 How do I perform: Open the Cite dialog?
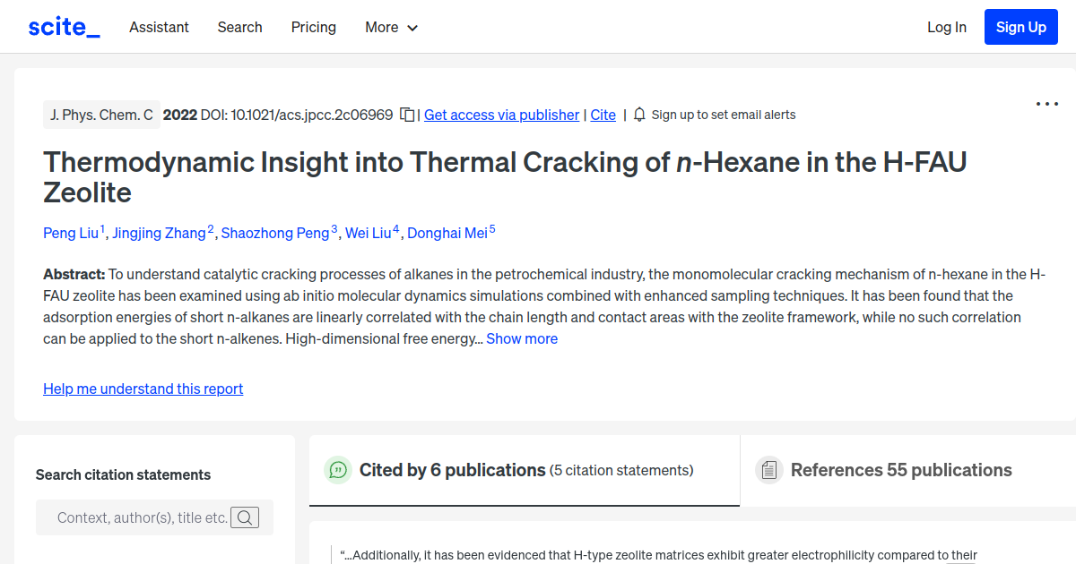(603, 115)
